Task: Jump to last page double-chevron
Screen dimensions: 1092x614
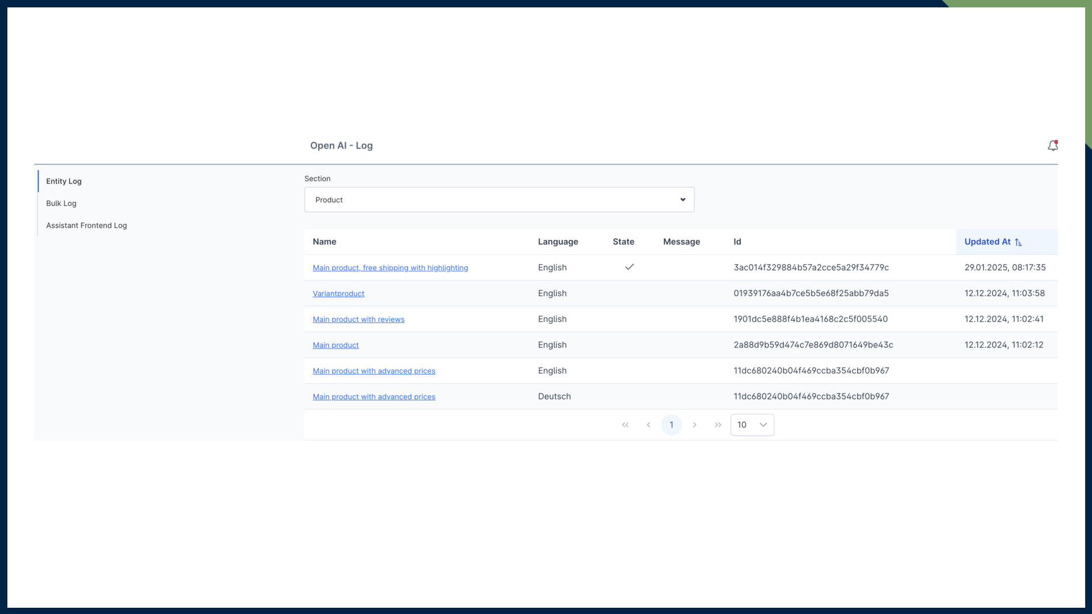Action: point(718,425)
